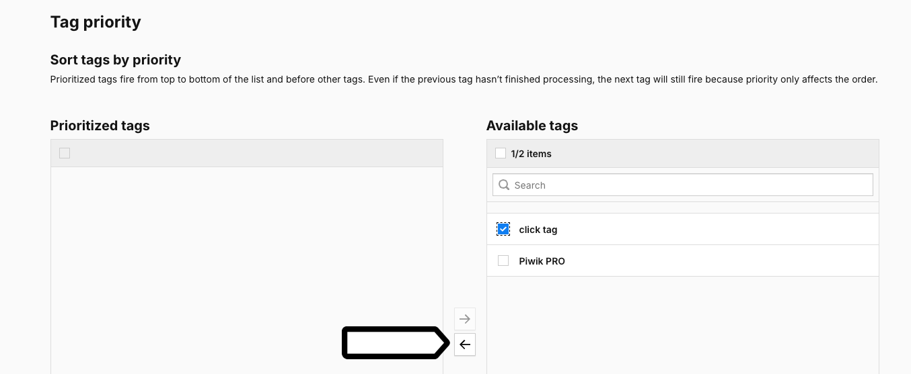This screenshot has height=374, width=911.
Task: Select the 'click tag' row label
Action: 538,230
